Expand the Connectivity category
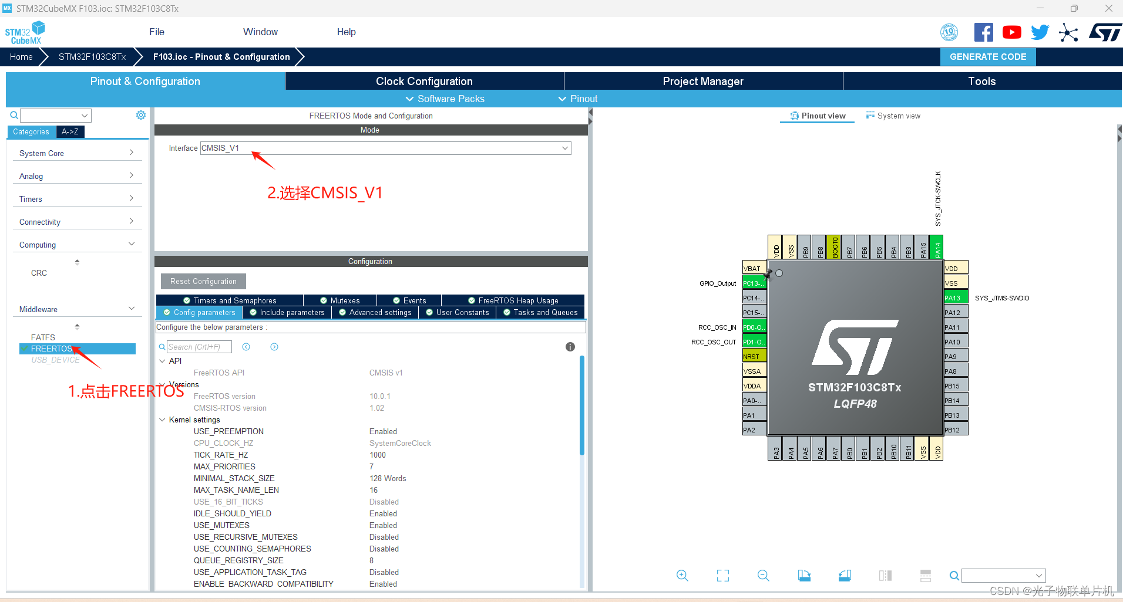This screenshot has width=1123, height=602. [77, 222]
